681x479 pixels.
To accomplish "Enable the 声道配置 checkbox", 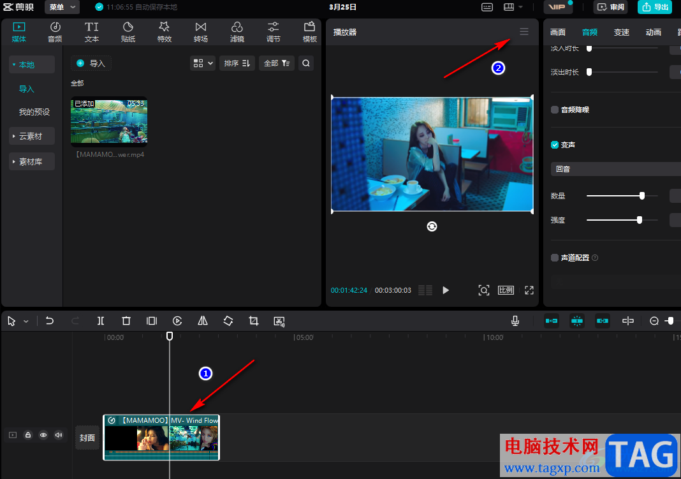I will coord(555,258).
